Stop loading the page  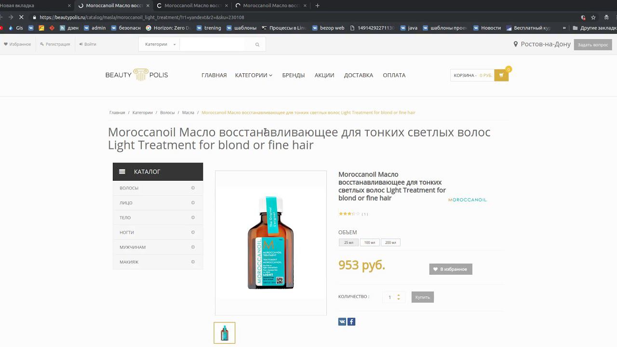click(21, 17)
